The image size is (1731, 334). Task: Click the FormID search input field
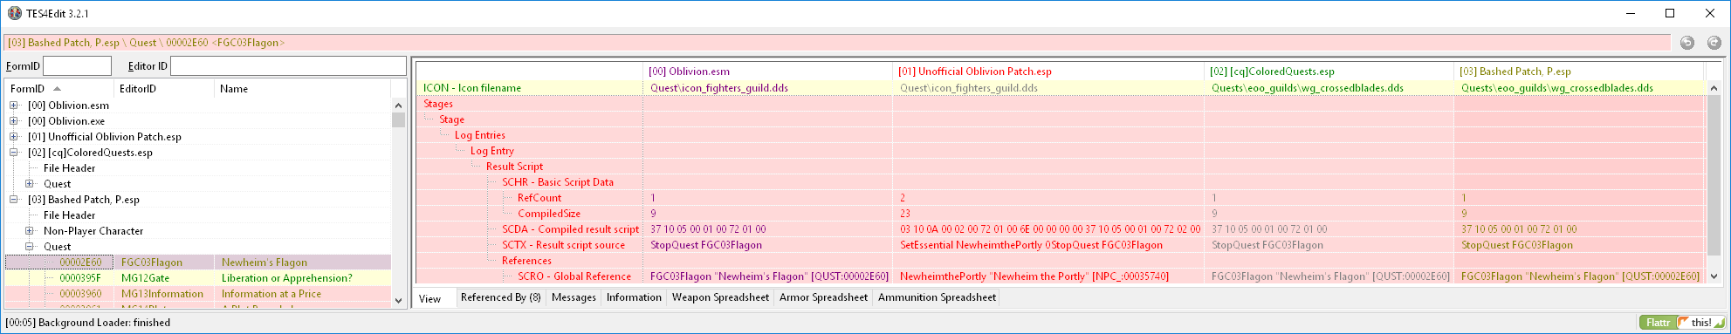pyautogui.click(x=77, y=66)
